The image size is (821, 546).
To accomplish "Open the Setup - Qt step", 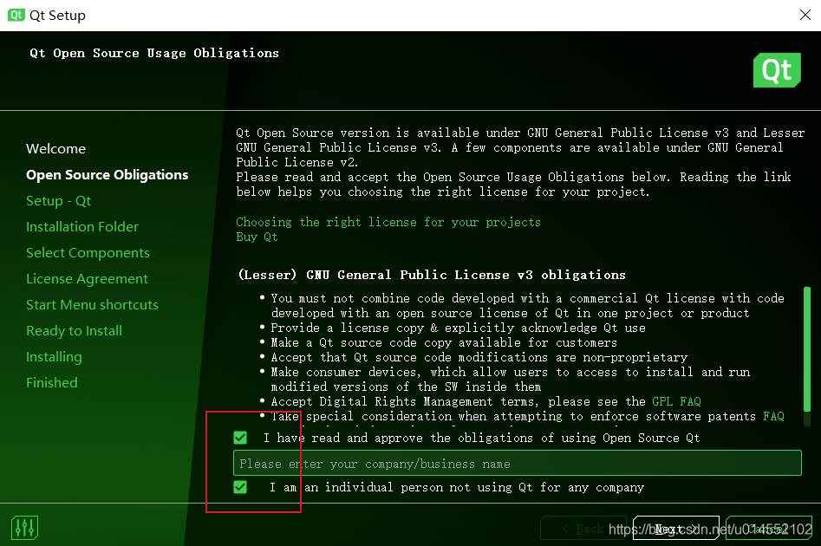I will coord(59,200).
